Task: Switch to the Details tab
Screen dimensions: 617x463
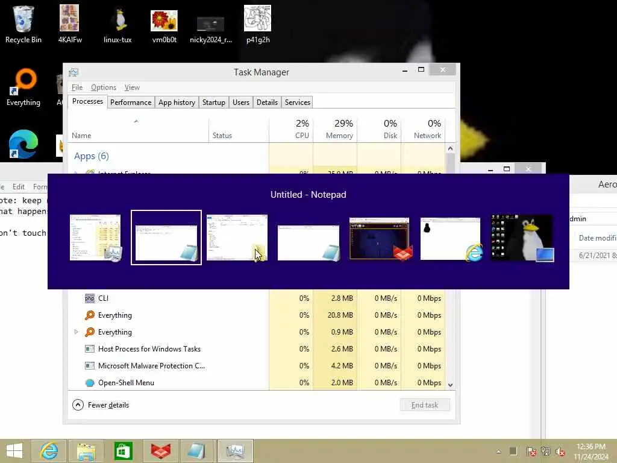Action: pos(267,102)
